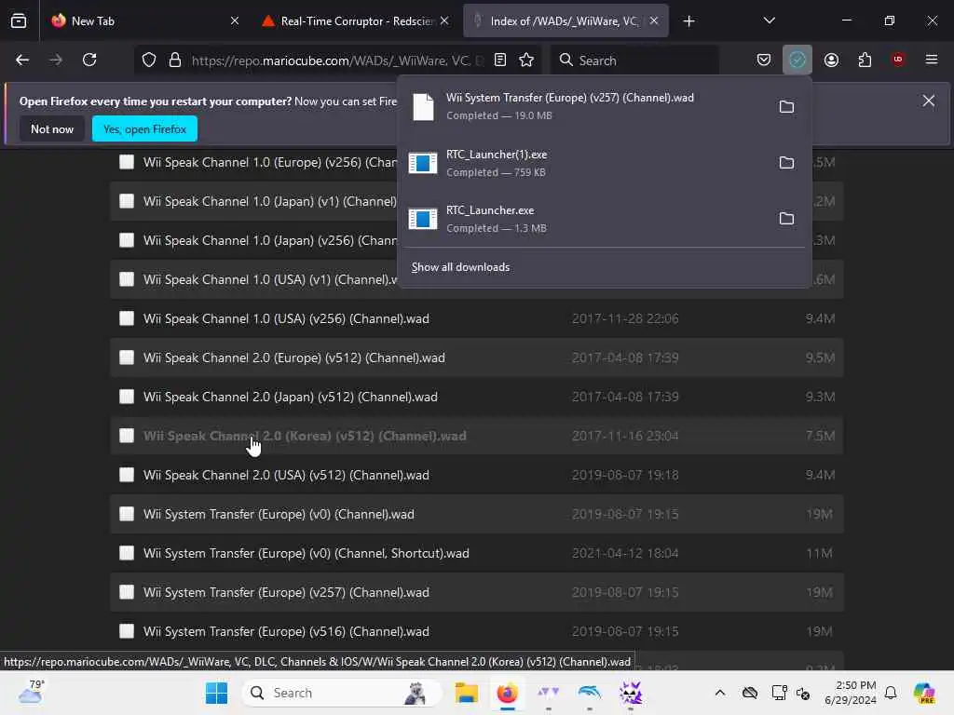Open the Dolphin emulator taskbar icon

(x=589, y=693)
